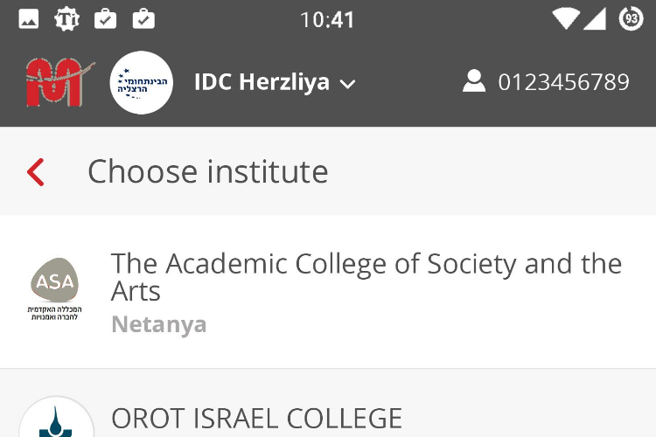
Task: Open the second briefcase checkmark notification
Action: tap(143, 19)
